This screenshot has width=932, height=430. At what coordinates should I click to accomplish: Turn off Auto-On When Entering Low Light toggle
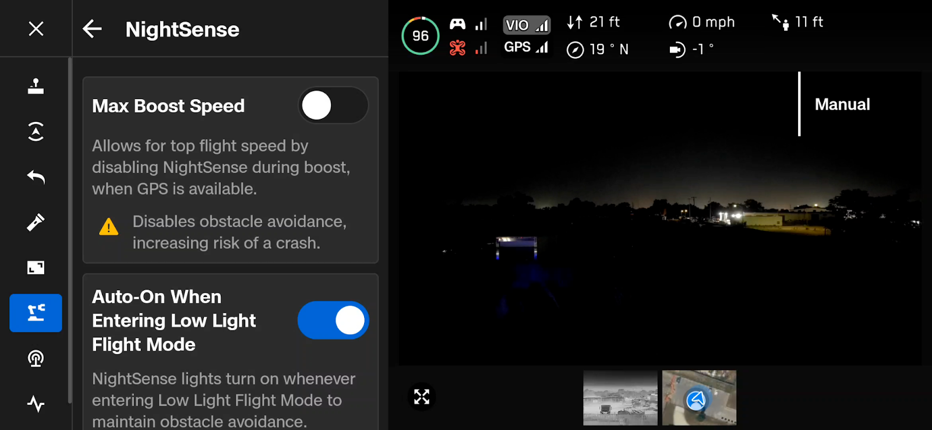pyautogui.click(x=333, y=320)
